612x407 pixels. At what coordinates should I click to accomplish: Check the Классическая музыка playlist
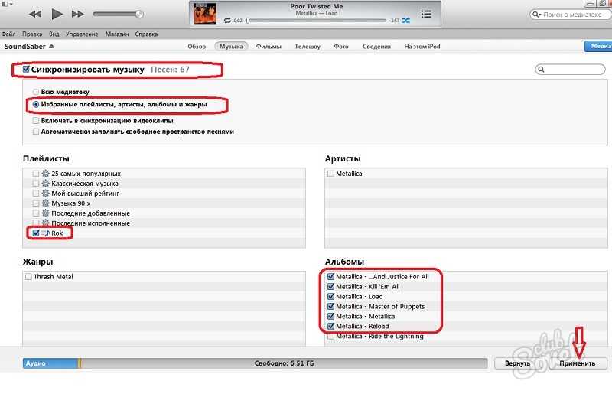(36, 184)
